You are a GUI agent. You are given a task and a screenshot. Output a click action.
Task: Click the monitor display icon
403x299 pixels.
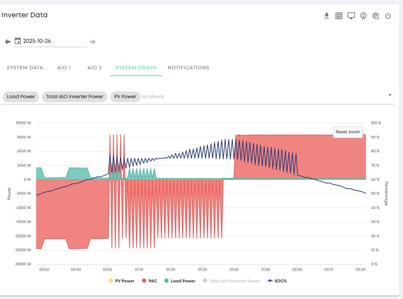(x=351, y=16)
